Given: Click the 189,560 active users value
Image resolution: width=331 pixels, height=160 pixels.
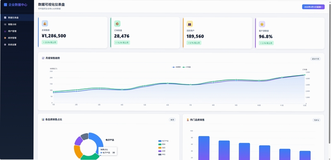Looking at the screenshot, I should point(195,36).
